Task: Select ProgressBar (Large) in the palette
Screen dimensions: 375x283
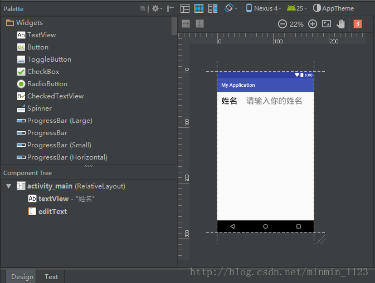Action: pos(55,121)
